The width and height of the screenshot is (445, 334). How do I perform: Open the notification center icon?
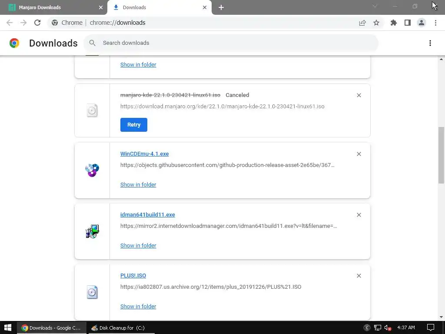coord(431,328)
